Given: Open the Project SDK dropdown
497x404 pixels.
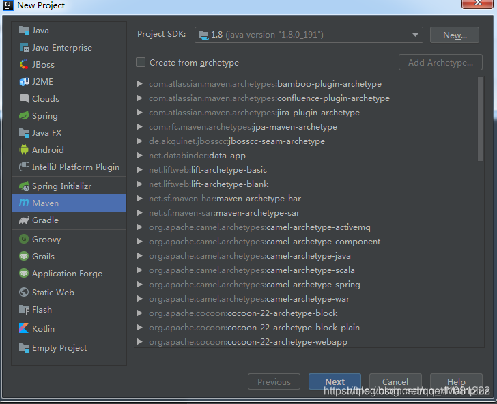Looking at the screenshot, I should click(x=309, y=35).
